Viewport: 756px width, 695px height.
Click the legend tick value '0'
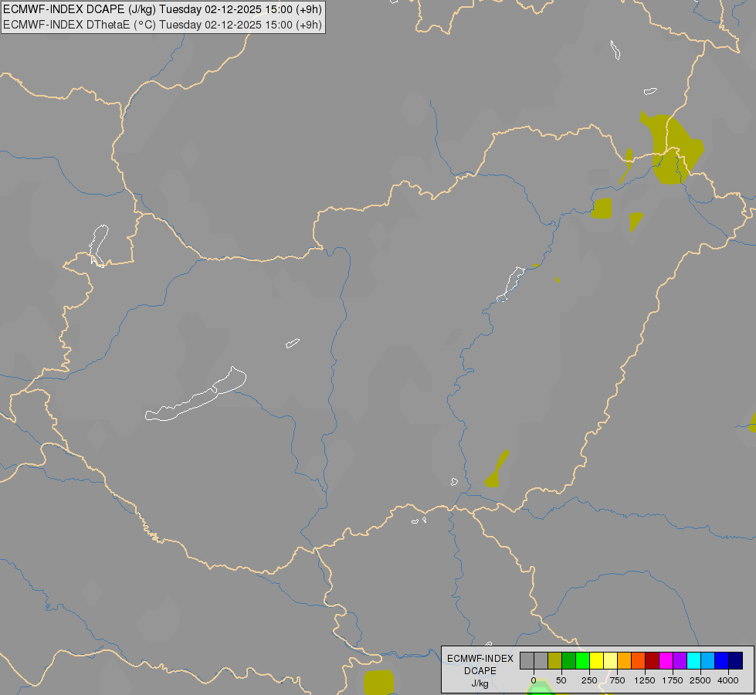[x=534, y=680]
